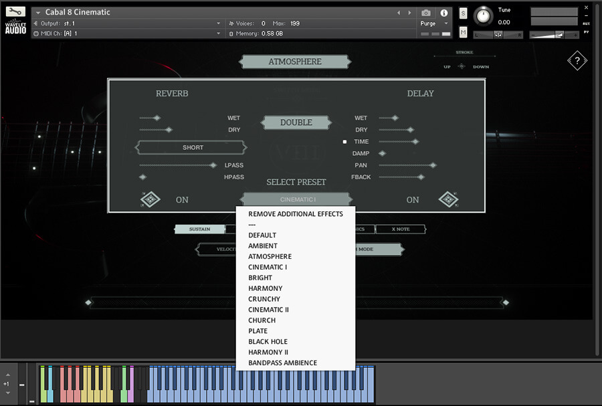Viewport: 602px width, 406px height.
Task: Click the Delay diamond power icon
Action: click(x=447, y=199)
